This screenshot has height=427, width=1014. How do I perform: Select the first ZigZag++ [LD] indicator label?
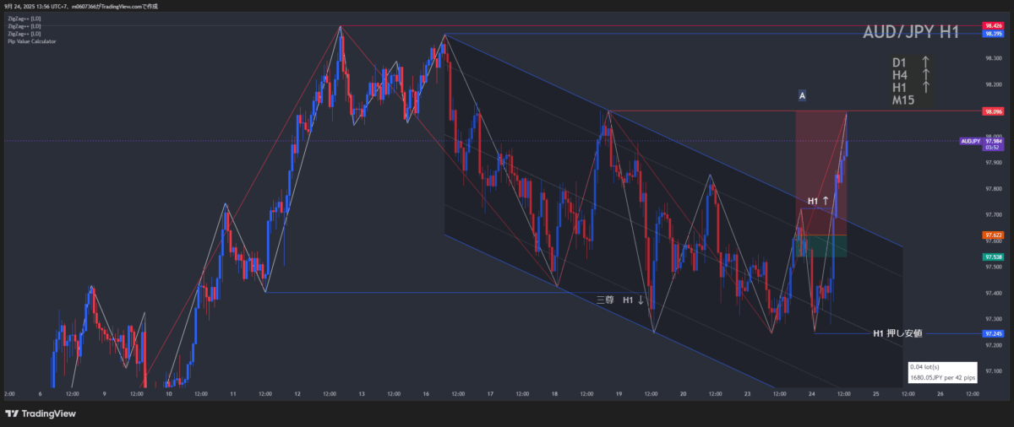point(23,19)
